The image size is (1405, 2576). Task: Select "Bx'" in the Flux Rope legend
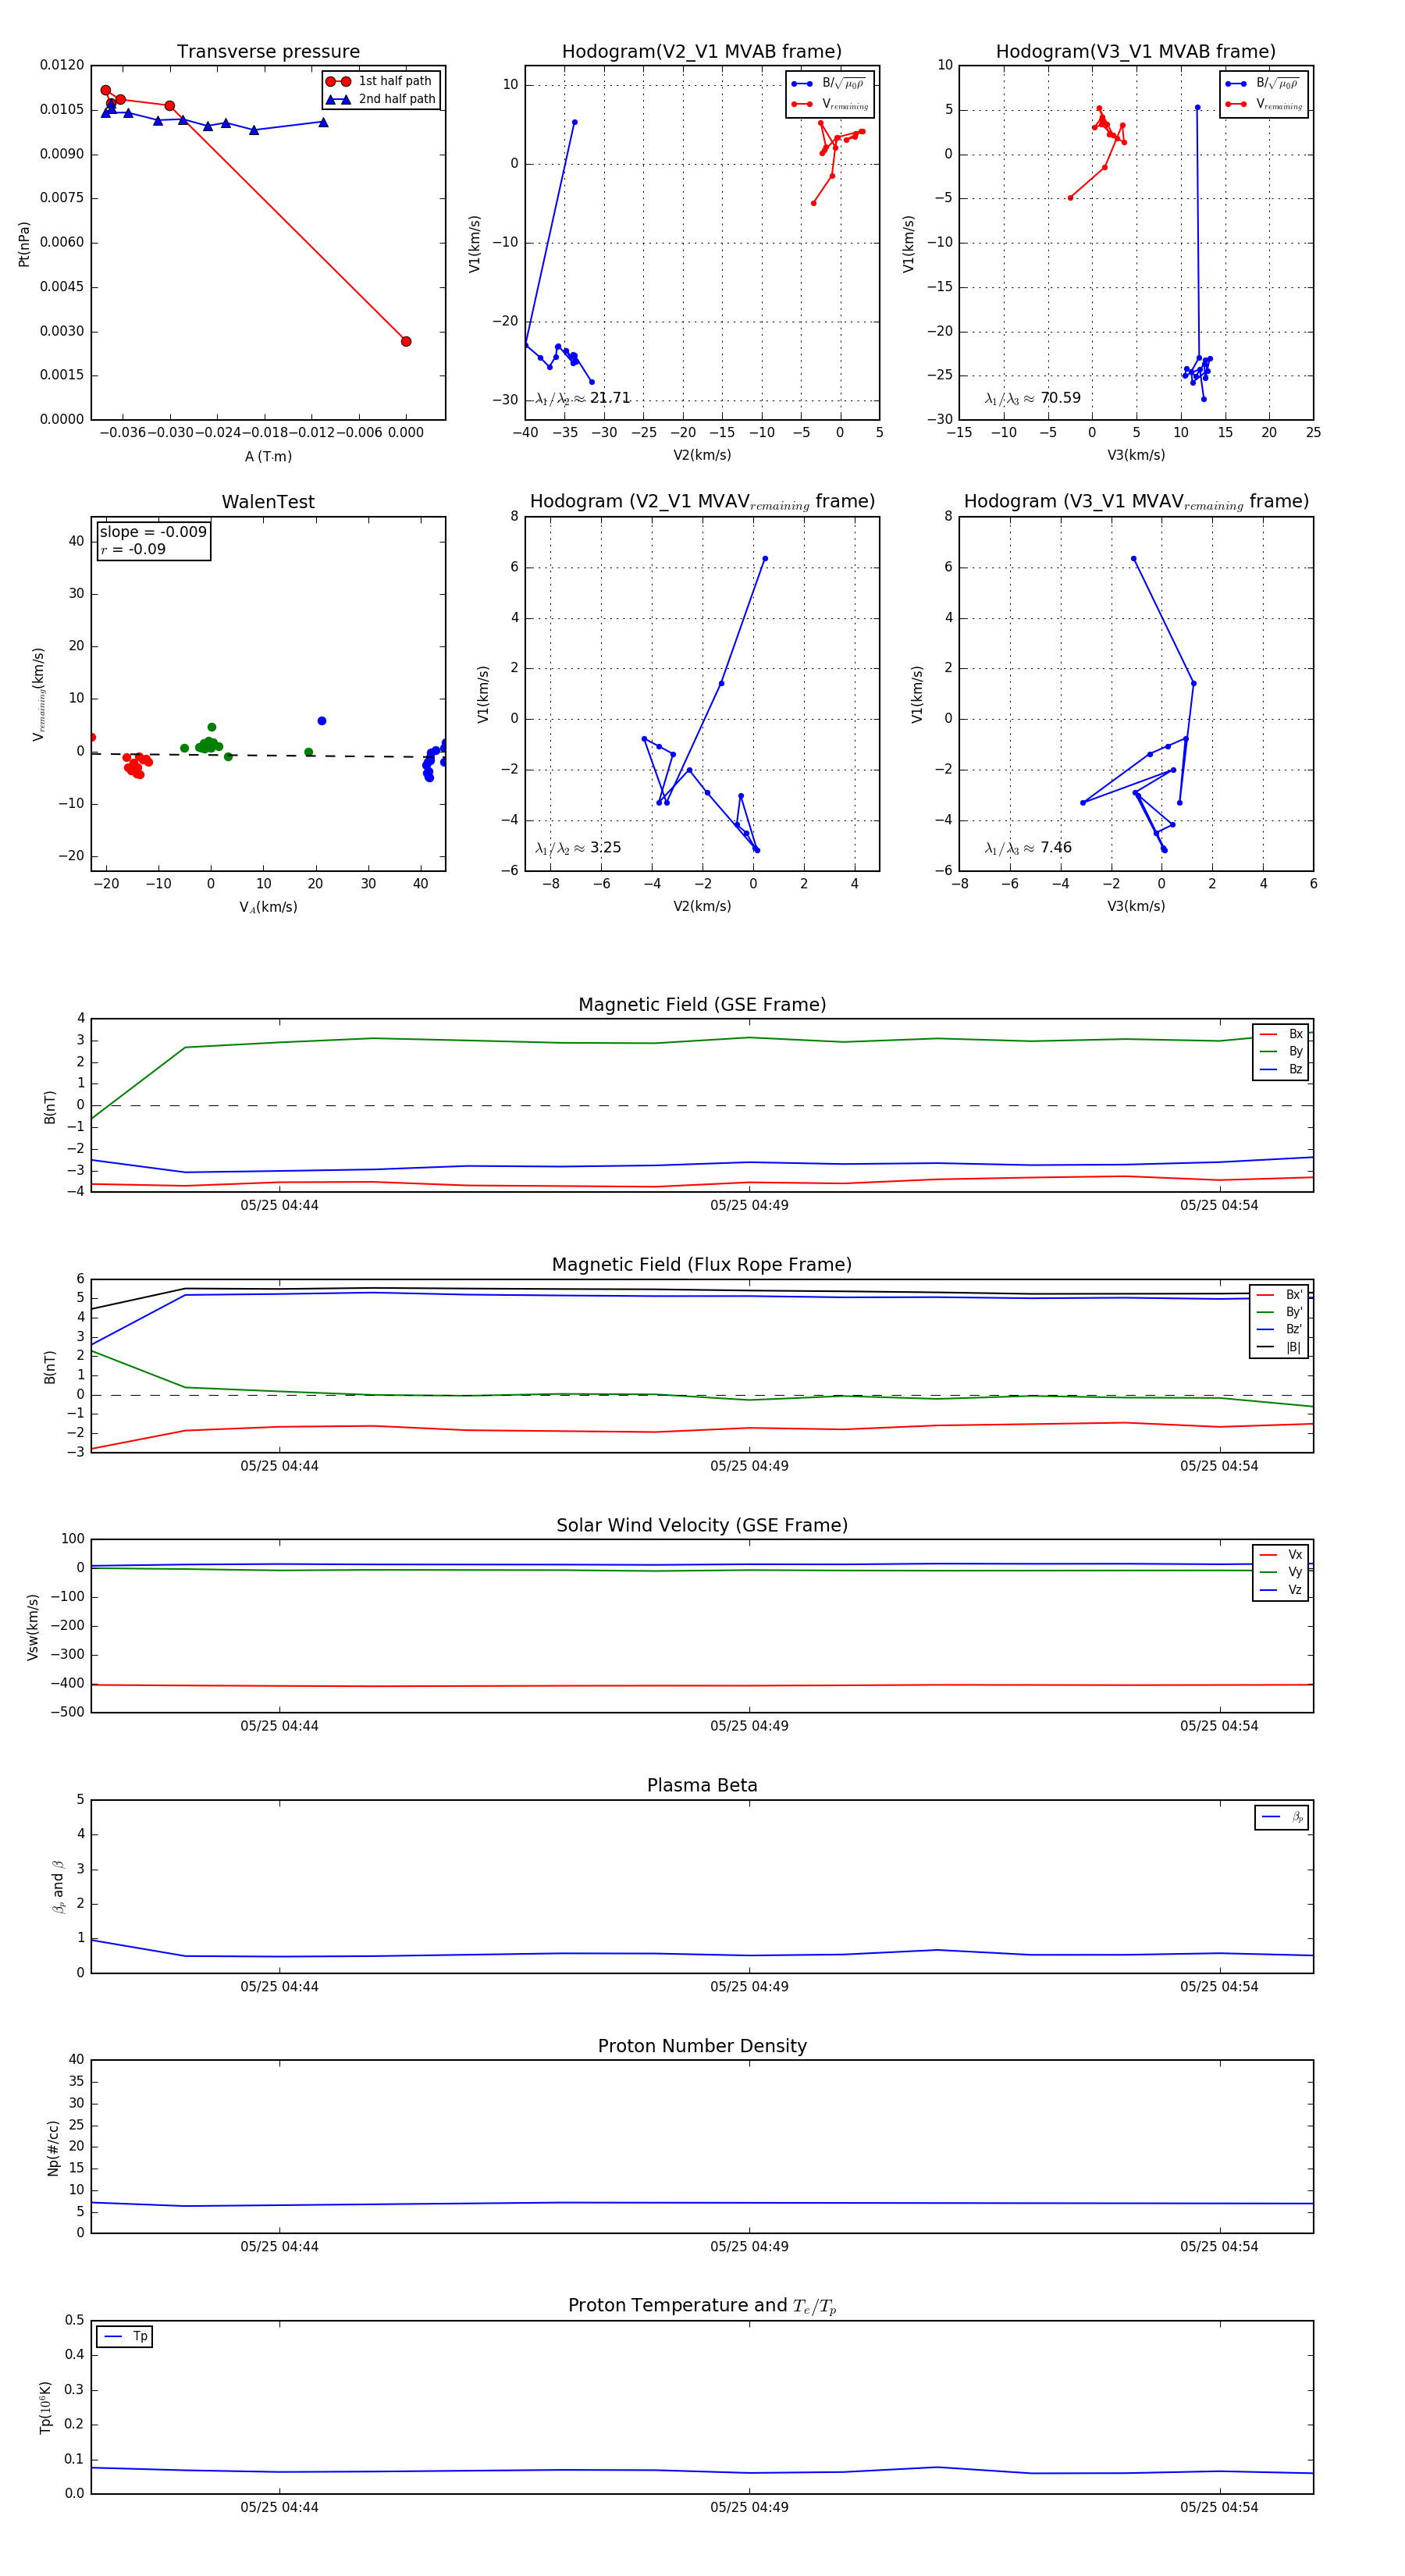tap(1280, 1294)
